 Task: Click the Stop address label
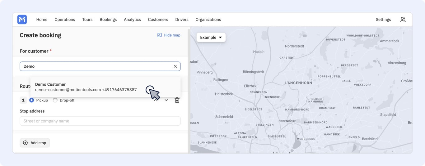pyautogui.click(x=32, y=111)
